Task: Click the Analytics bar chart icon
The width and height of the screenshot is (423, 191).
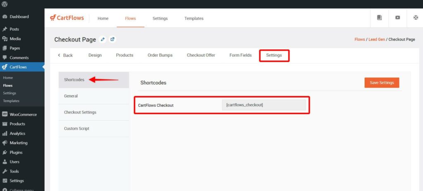Action: point(5,133)
